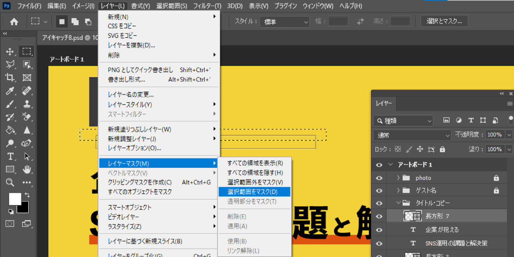Filter layers by smart object icon

496,120
